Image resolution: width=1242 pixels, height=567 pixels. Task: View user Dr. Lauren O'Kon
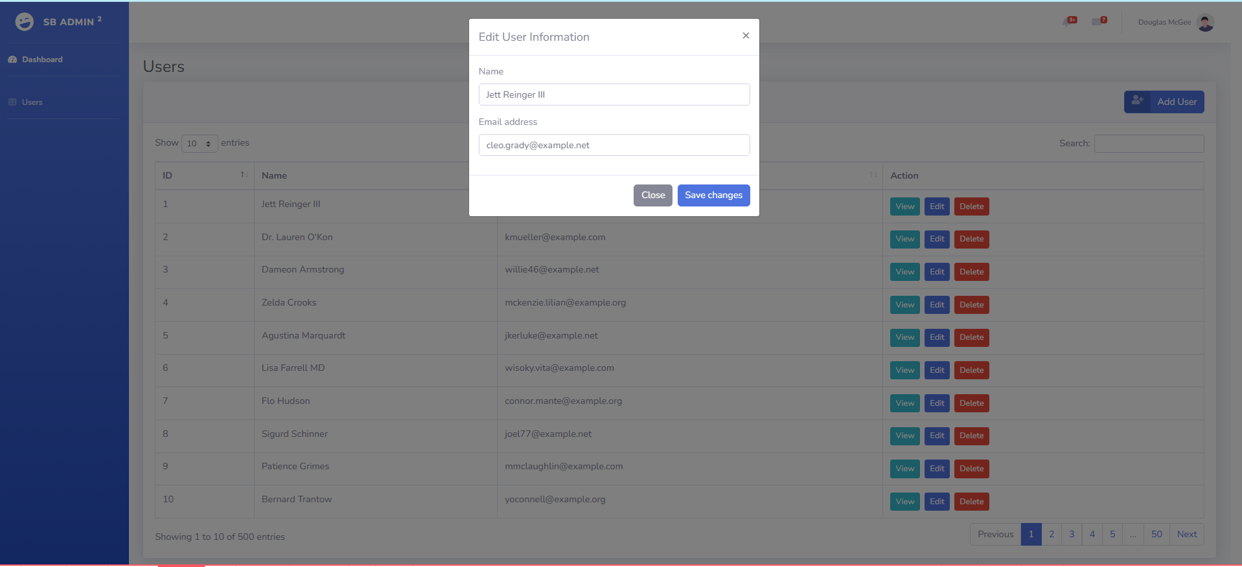(905, 239)
